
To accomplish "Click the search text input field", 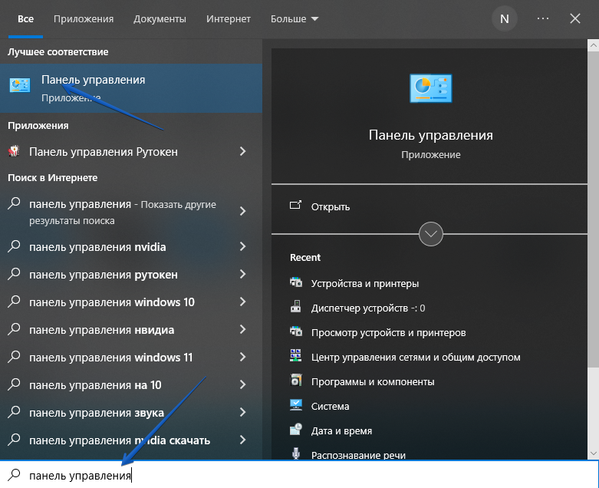I will (307, 476).
